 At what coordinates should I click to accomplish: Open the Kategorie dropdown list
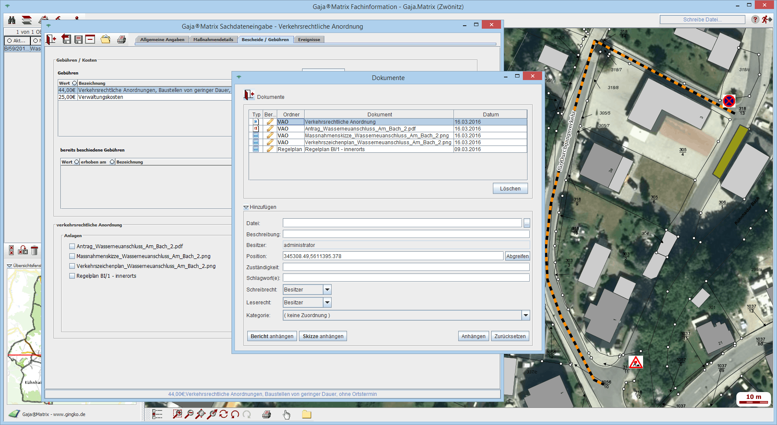525,315
